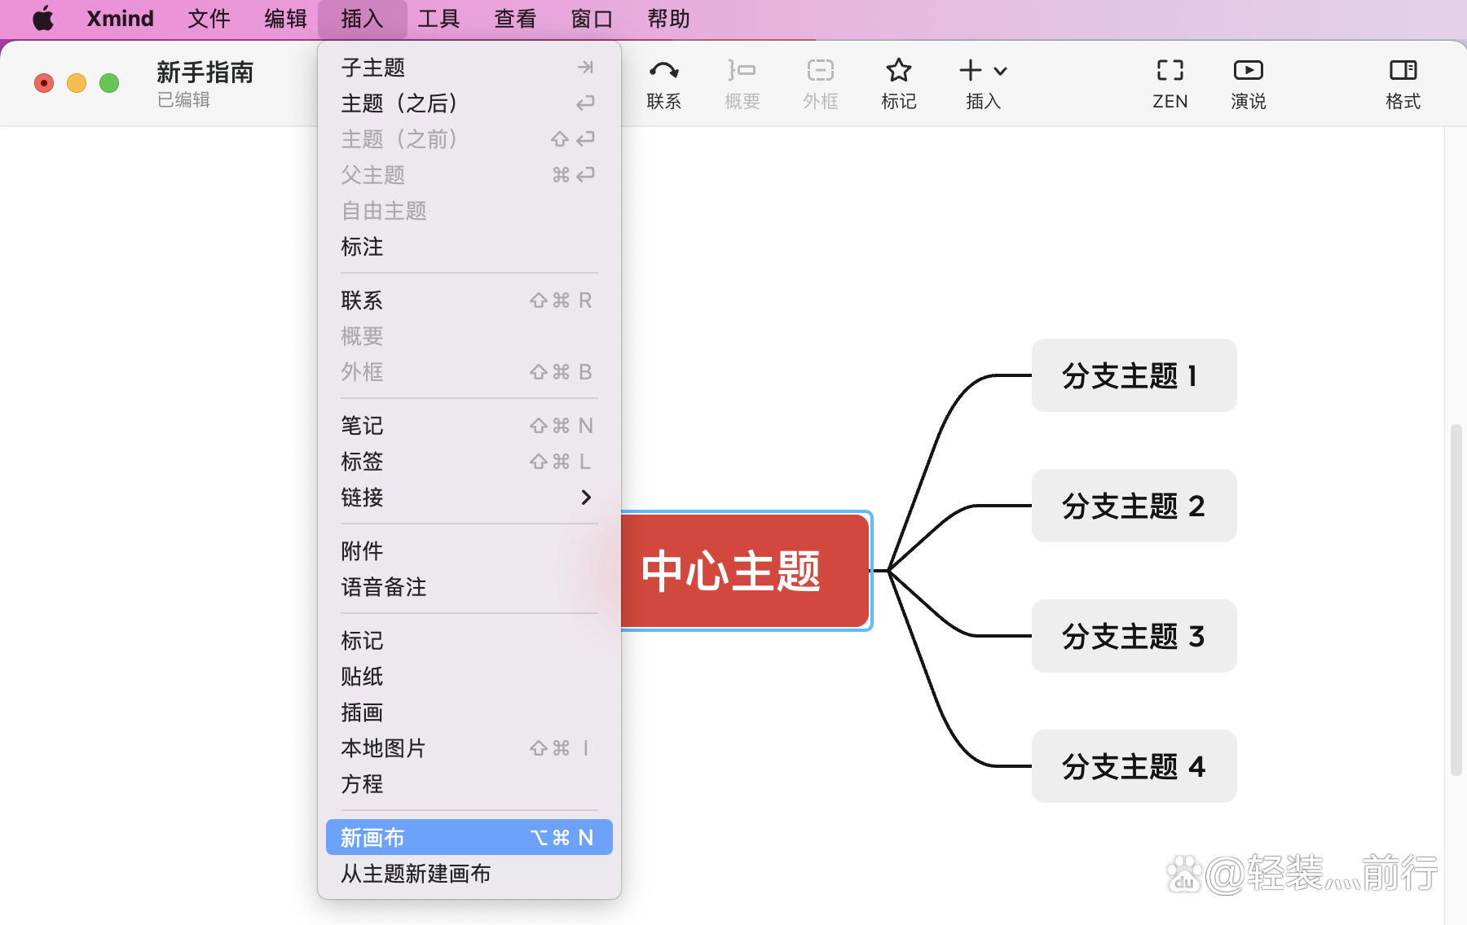Open the 帮助 menu
Image resolution: width=1467 pixels, height=925 pixels.
pos(668,18)
